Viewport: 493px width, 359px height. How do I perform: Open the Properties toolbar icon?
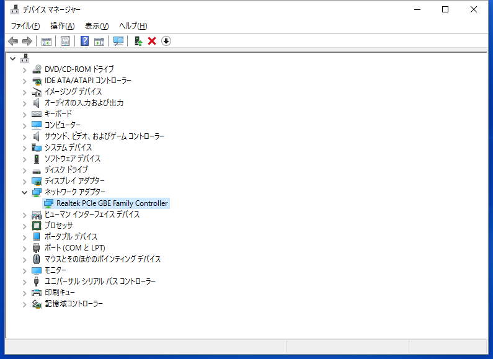pyautogui.click(x=65, y=41)
